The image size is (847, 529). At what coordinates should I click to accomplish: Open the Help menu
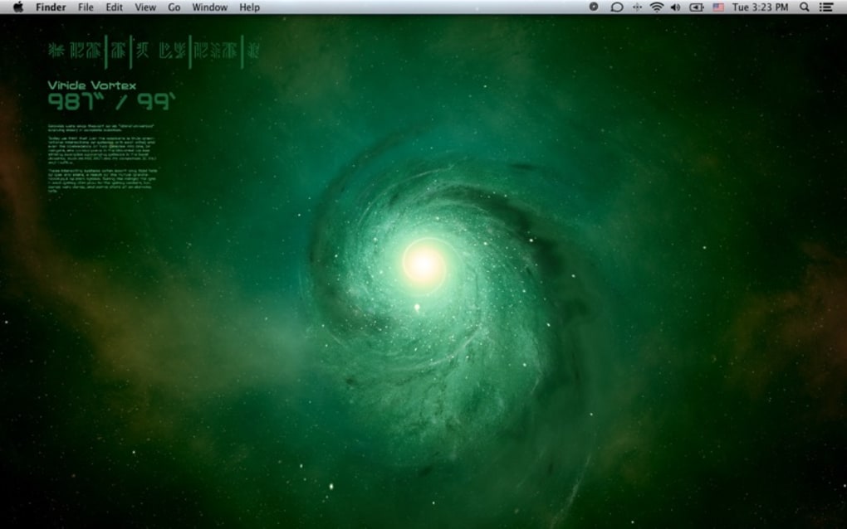[x=249, y=7]
